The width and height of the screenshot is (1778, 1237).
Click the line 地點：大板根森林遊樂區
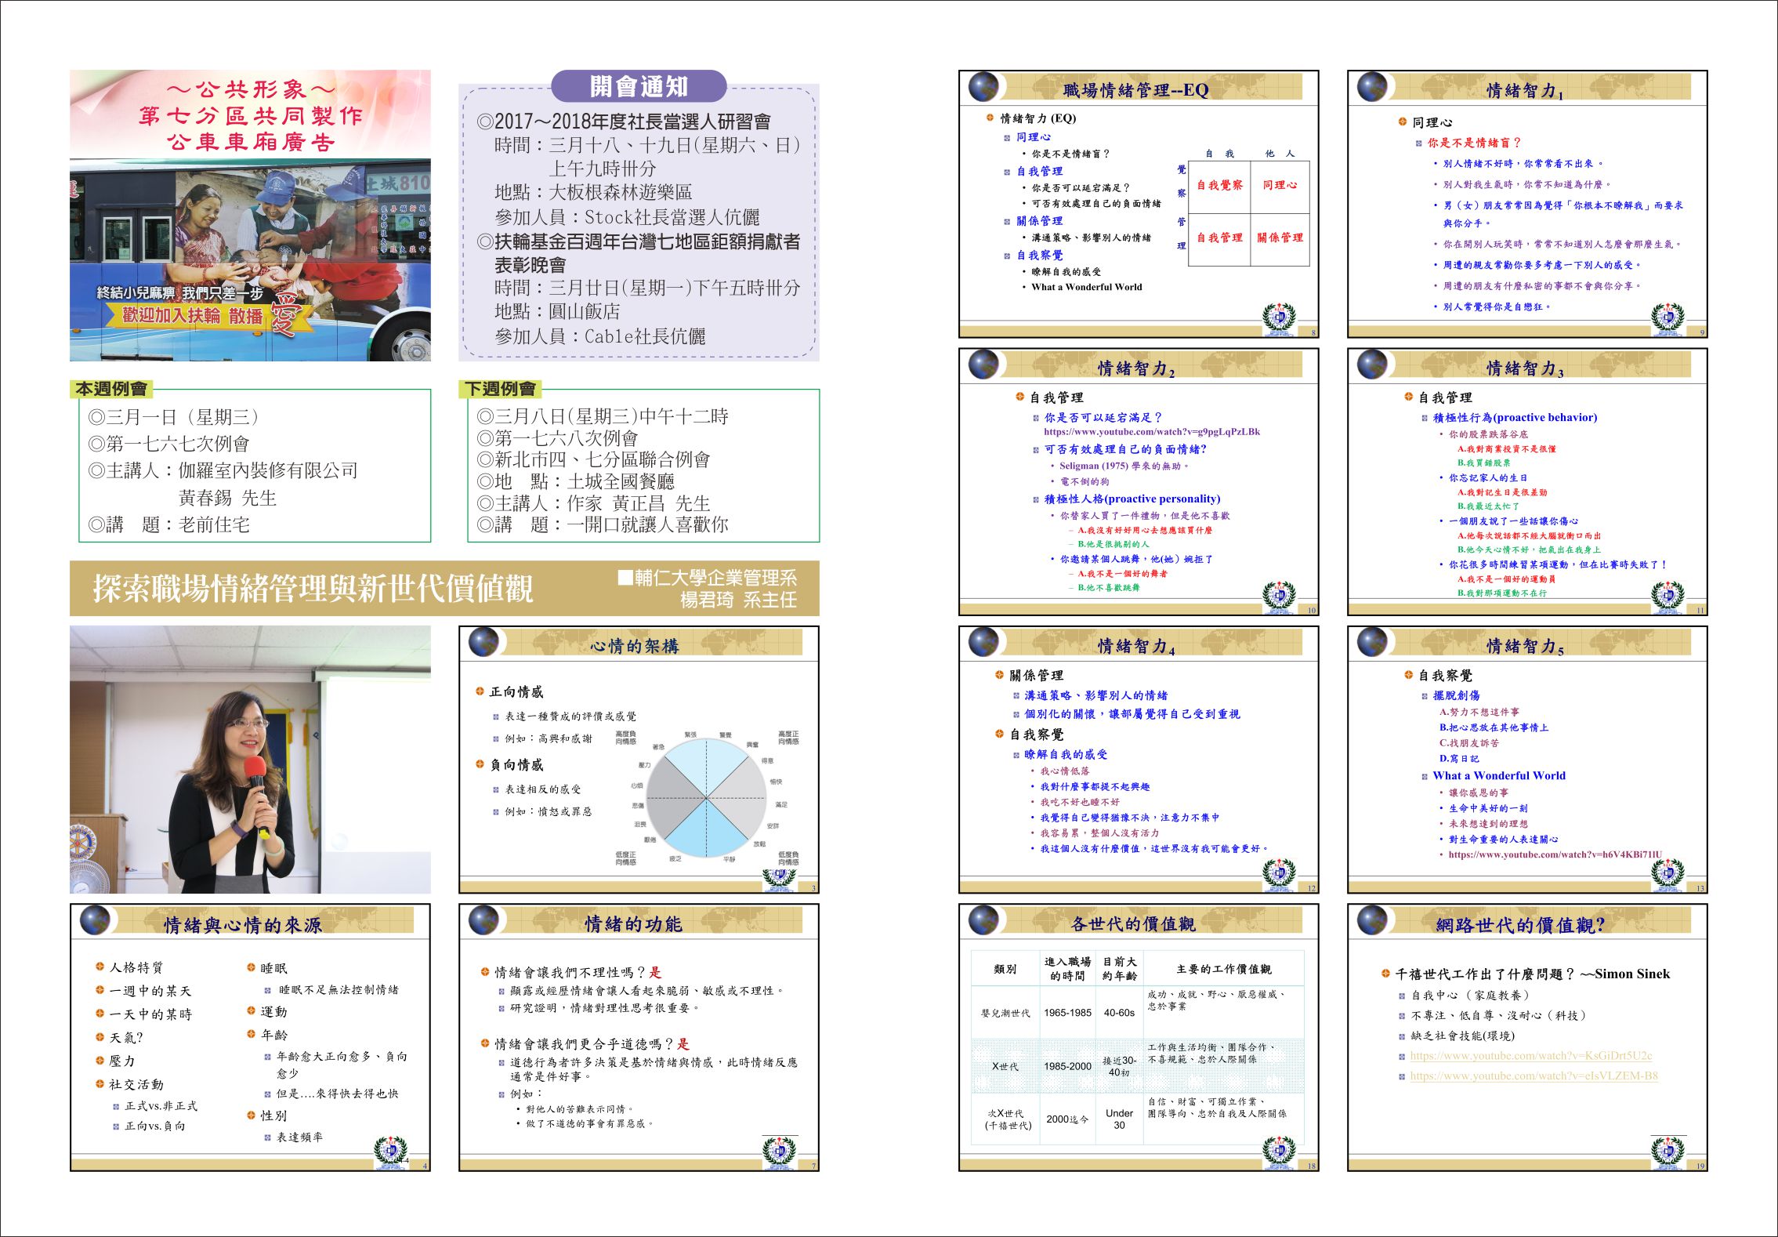pyautogui.click(x=593, y=192)
